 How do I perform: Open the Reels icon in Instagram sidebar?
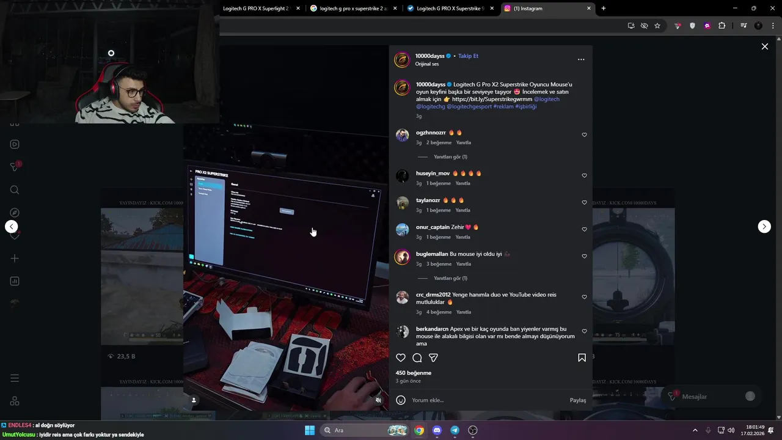tap(15, 144)
